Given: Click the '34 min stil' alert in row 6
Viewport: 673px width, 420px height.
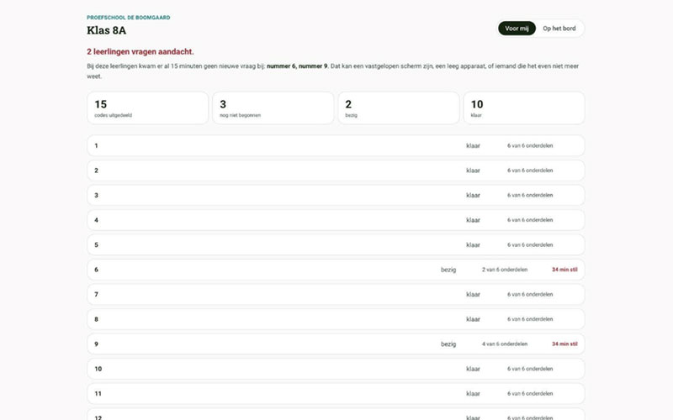Looking at the screenshot, I should tap(564, 270).
